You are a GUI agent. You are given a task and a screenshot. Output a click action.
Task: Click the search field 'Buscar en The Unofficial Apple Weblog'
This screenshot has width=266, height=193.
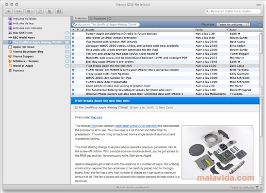(x=106, y=25)
